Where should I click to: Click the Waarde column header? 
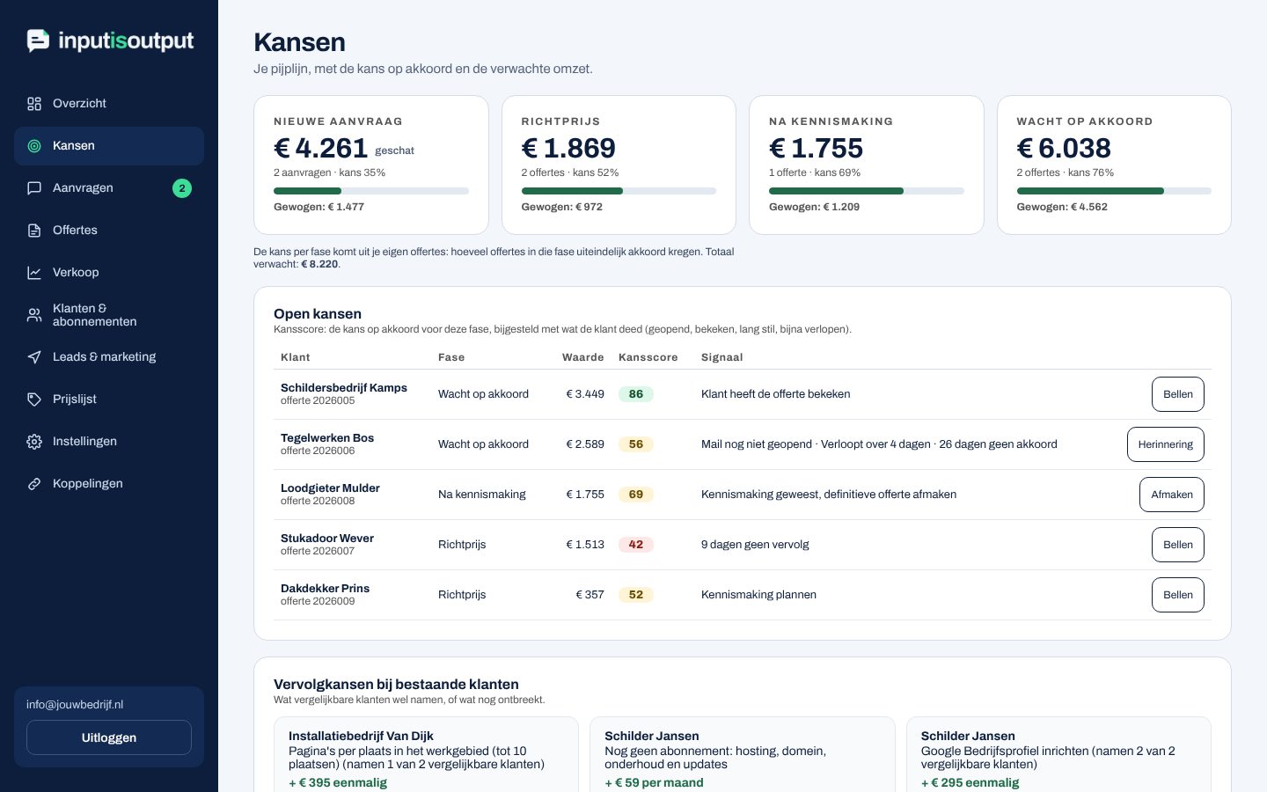point(583,357)
